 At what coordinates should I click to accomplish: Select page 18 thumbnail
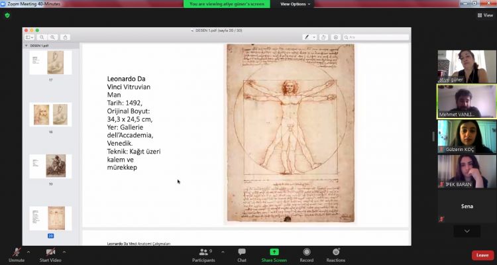click(51, 115)
